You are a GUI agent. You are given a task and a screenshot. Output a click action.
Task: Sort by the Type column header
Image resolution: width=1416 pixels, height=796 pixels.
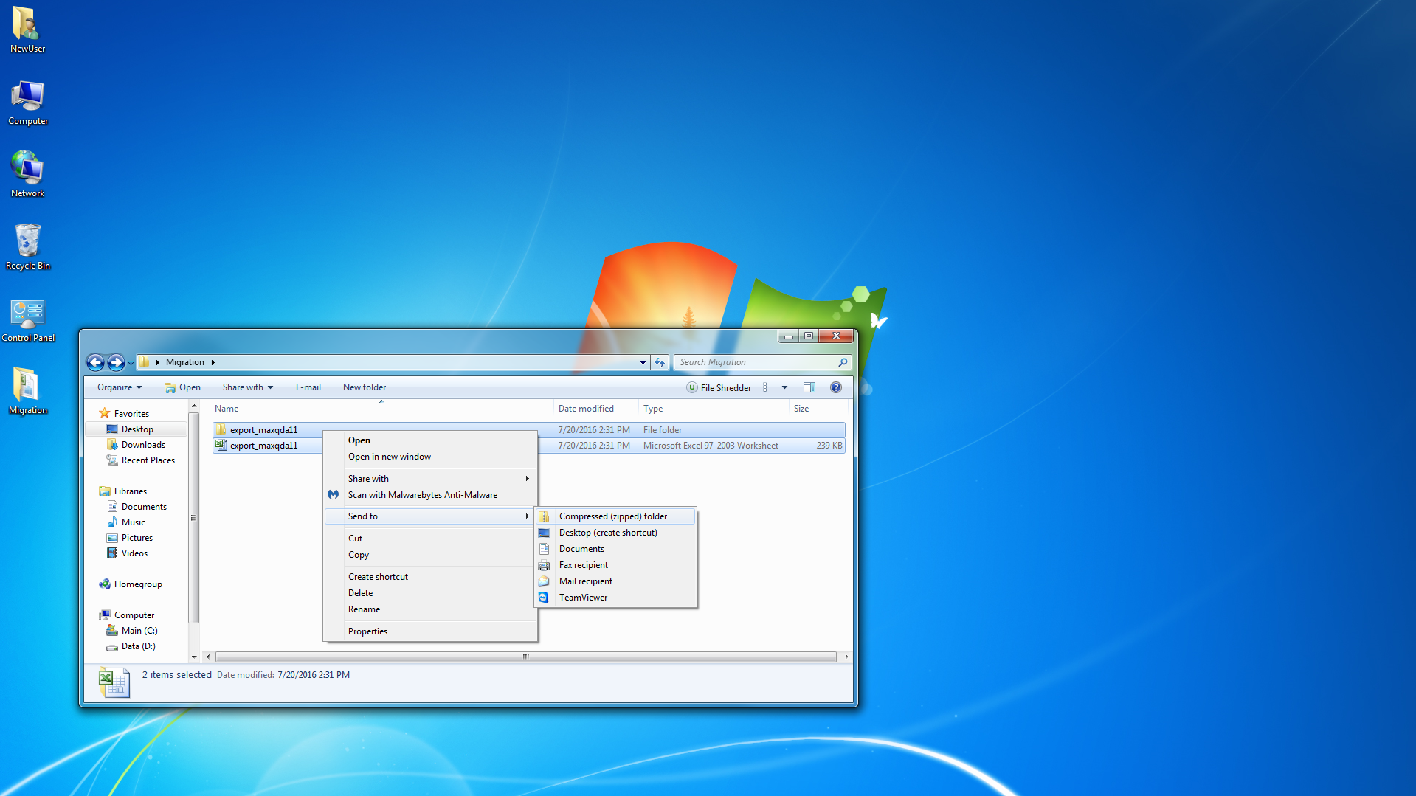(x=714, y=409)
